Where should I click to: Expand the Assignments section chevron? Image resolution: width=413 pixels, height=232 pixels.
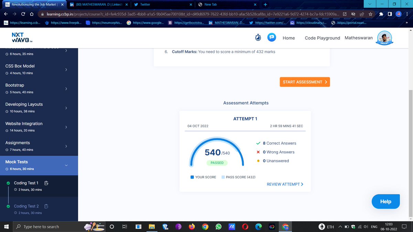tap(66, 146)
